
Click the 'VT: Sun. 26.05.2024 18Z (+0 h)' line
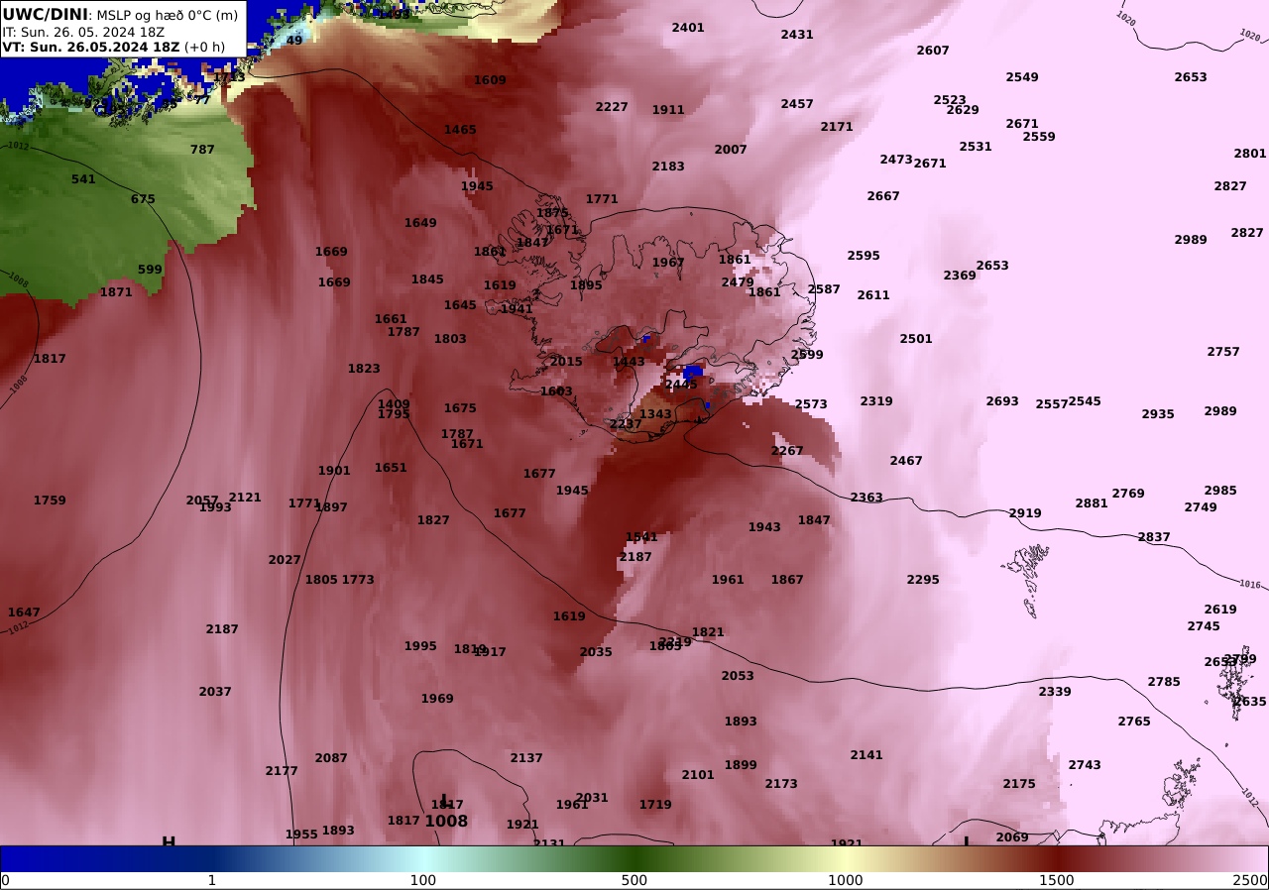click(x=113, y=47)
